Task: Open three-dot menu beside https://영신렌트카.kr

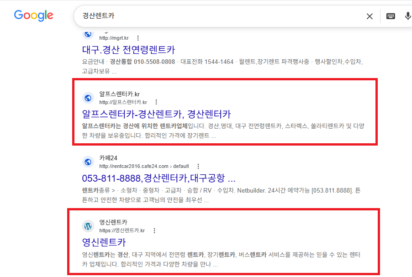Action: point(154,230)
